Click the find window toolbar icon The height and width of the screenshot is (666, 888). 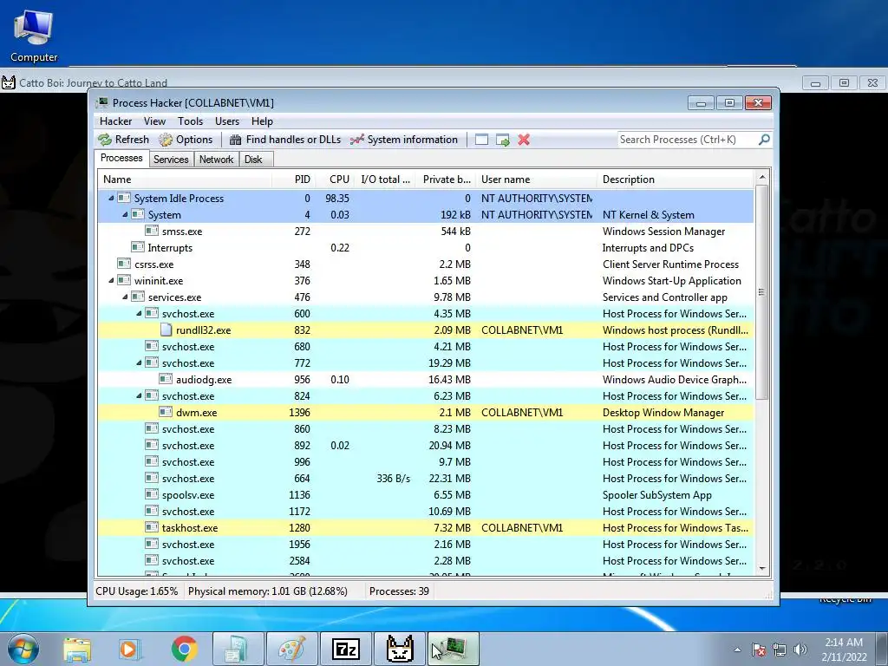(x=481, y=140)
